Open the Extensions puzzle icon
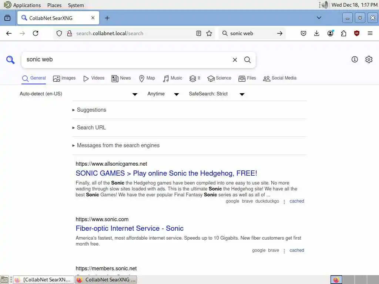 tap(343, 33)
